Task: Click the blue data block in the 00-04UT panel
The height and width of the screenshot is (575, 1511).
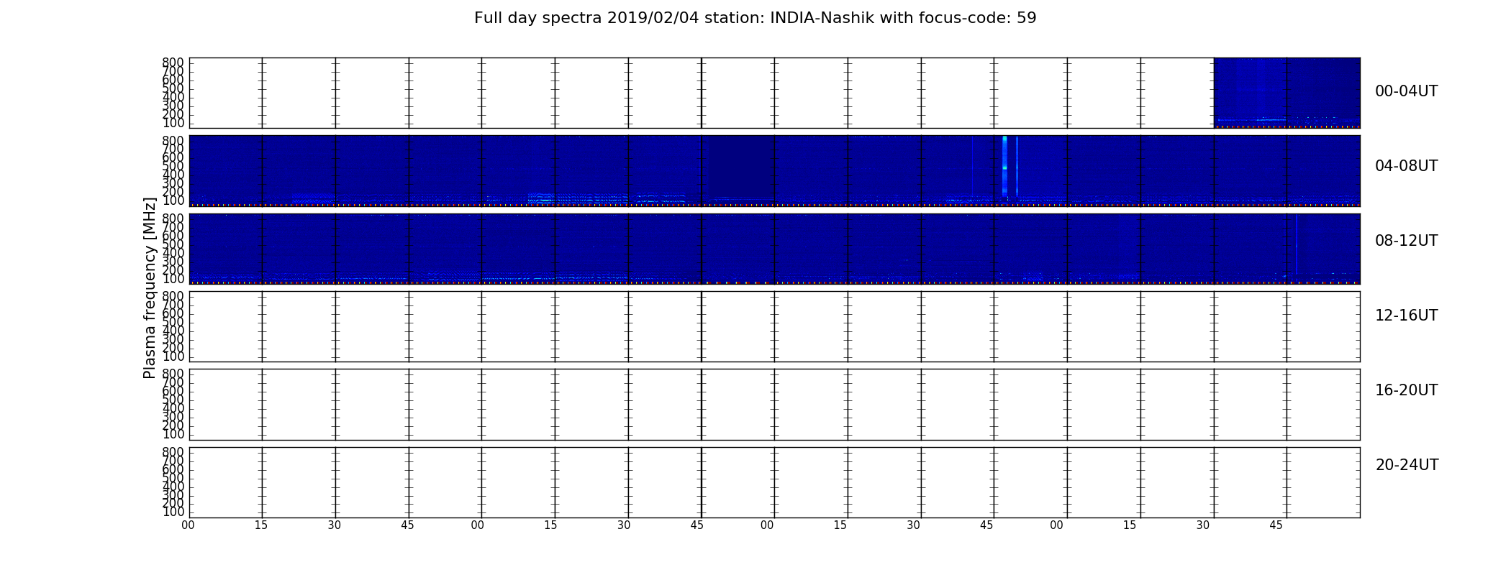Action: tap(1287, 92)
